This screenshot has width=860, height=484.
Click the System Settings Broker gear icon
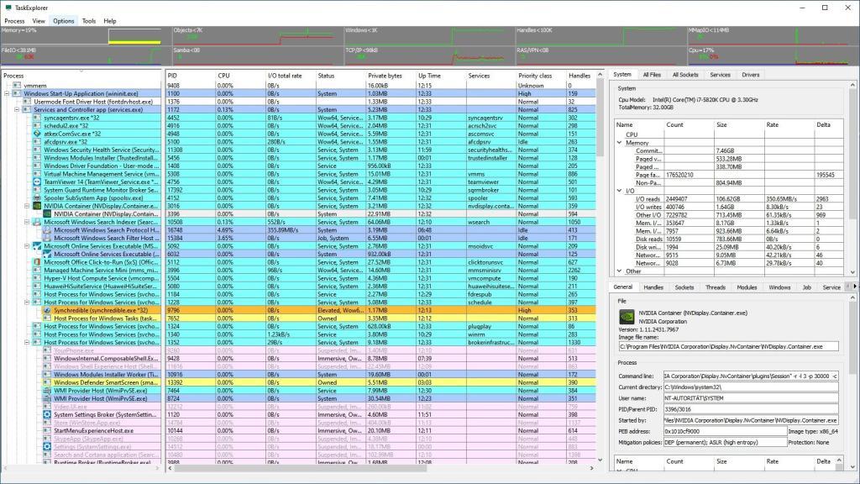(x=47, y=415)
